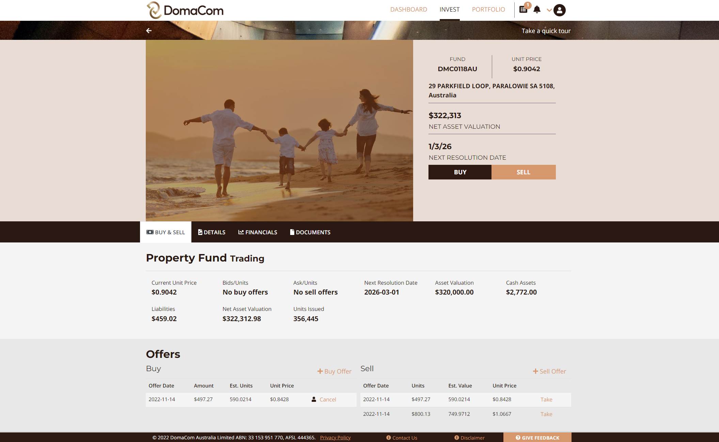Click the 2026-03-01 resolution date value

[x=381, y=292]
